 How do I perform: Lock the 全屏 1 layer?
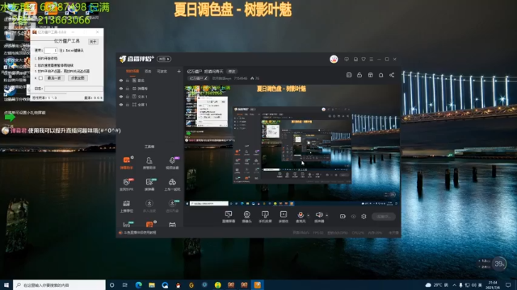[x=128, y=105]
